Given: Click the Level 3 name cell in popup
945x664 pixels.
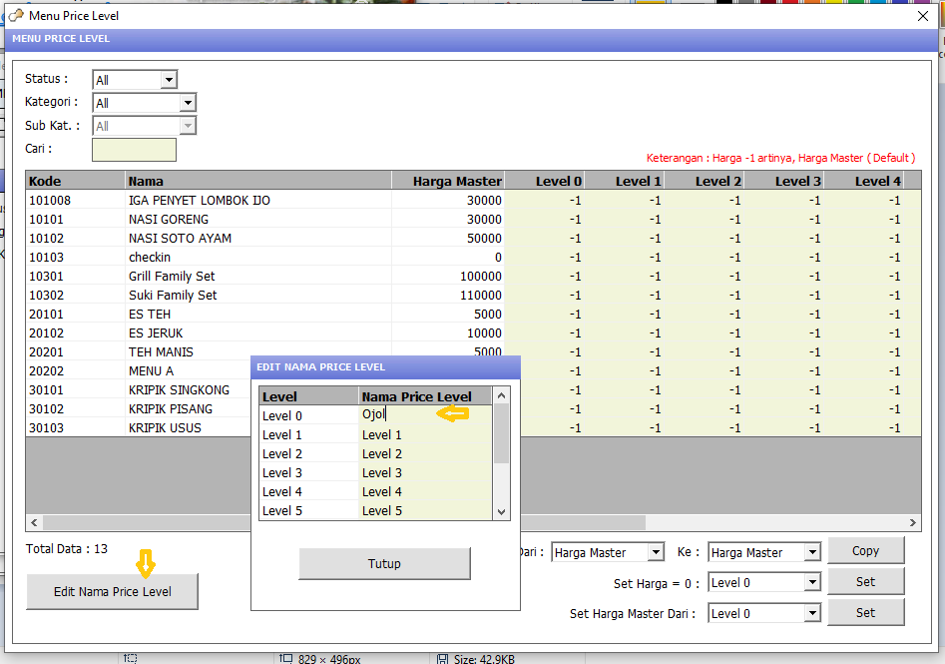Looking at the screenshot, I should click(x=424, y=473).
